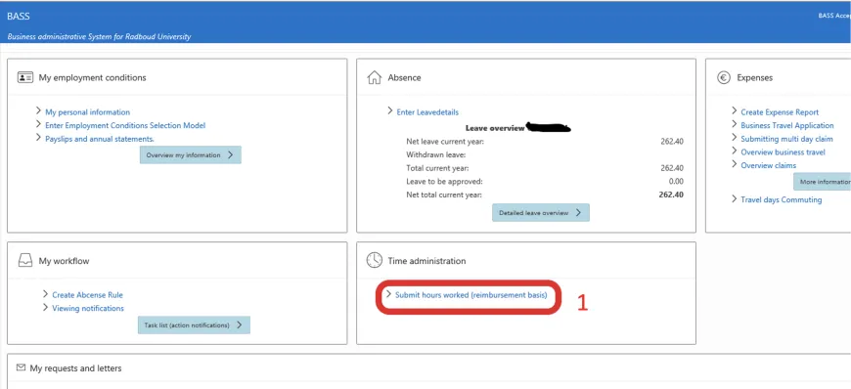Click chevron before Create Expense Report
The width and height of the screenshot is (851, 389).
[x=735, y=110]
